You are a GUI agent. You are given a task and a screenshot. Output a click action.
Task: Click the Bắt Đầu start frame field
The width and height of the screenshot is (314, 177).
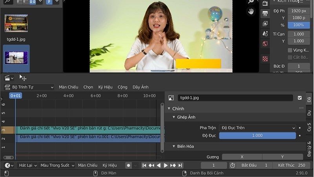254,165
